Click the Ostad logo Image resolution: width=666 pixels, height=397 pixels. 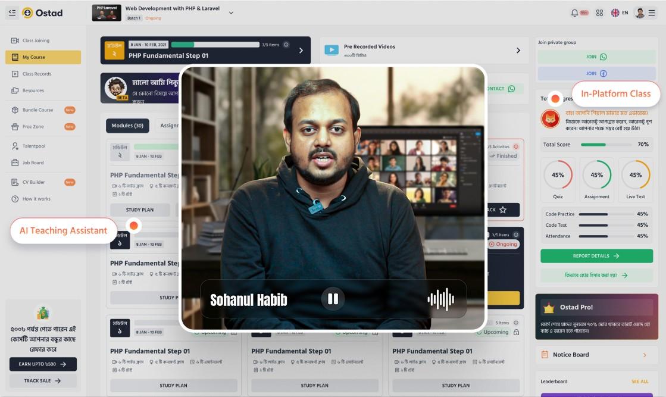(42, 12)
